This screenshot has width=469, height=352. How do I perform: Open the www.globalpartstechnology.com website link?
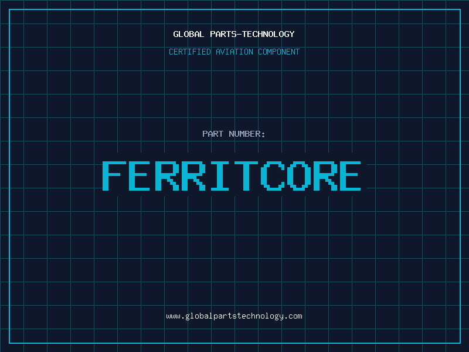[234, 316]
